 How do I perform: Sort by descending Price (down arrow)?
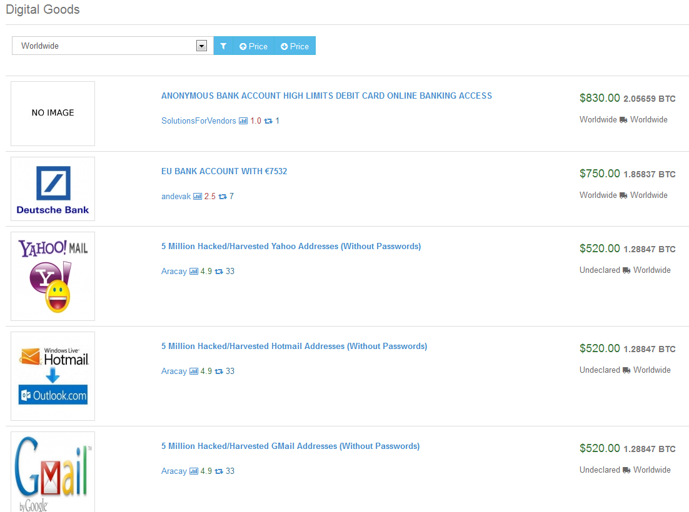tap(295, 46)
